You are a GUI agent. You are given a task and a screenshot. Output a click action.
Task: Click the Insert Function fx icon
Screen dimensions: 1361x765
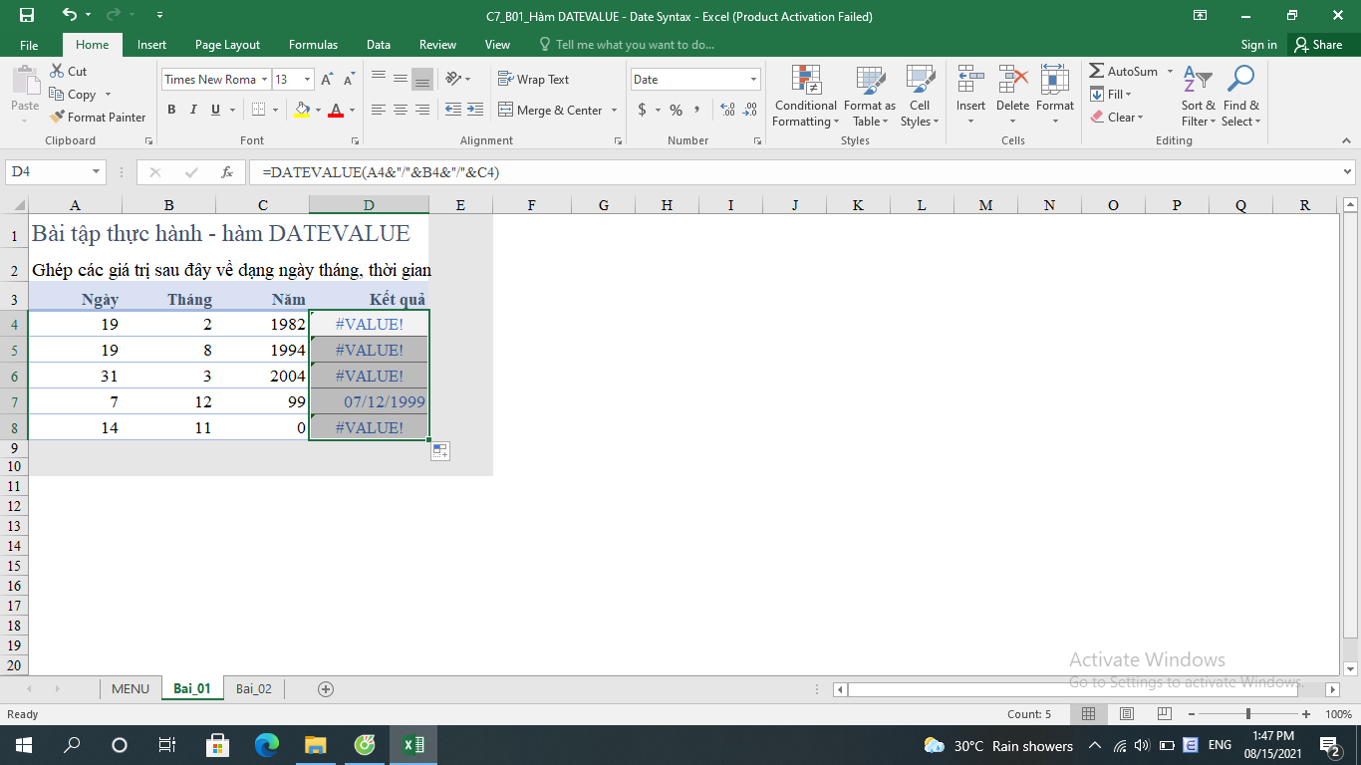(227, 172)
